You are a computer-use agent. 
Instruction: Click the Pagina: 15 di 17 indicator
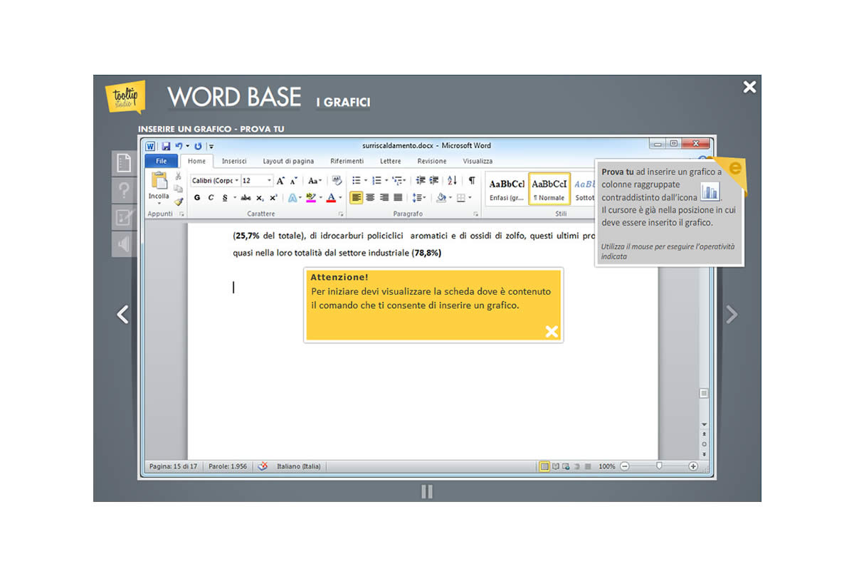174,466
